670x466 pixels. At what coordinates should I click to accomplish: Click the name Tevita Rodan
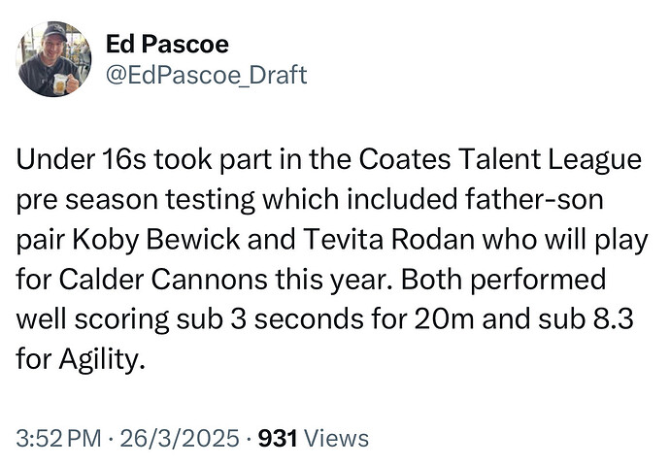coord(388,239)
